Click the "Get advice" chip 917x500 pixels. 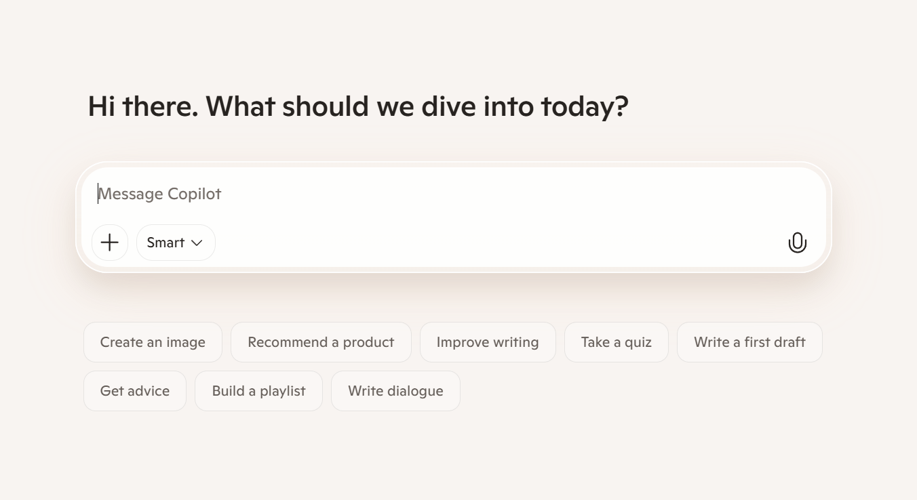point(135,391)
